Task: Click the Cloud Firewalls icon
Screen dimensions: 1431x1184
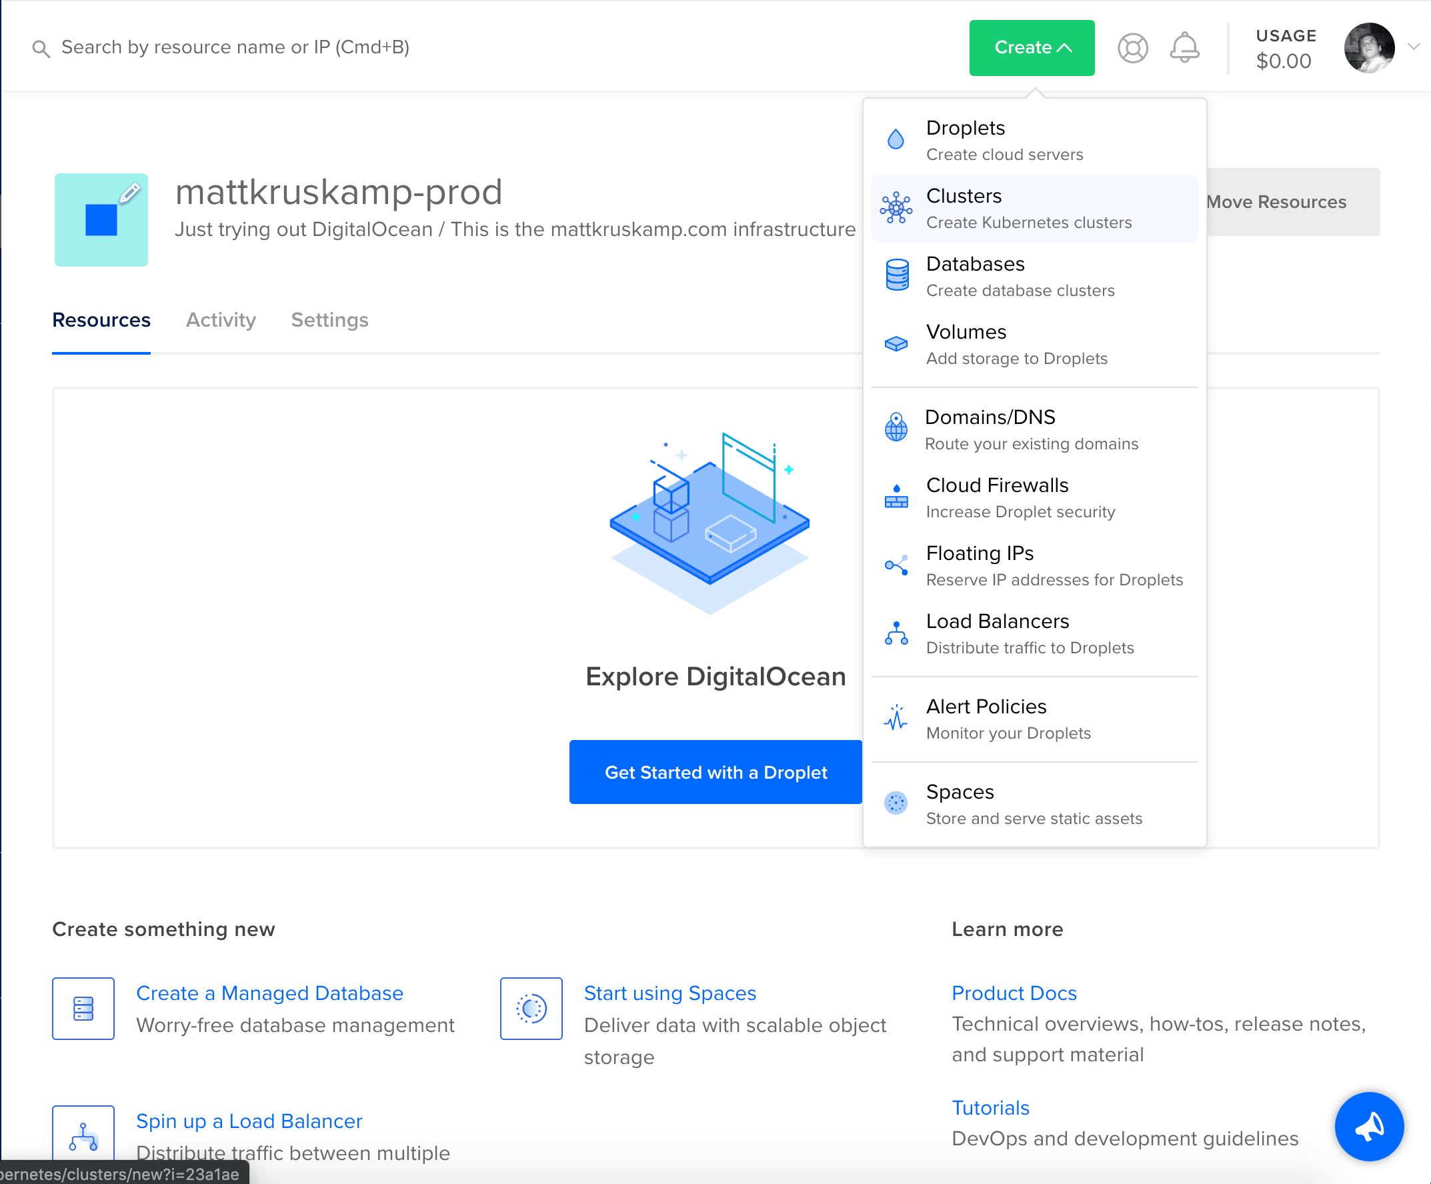Action: coord(896,496)
